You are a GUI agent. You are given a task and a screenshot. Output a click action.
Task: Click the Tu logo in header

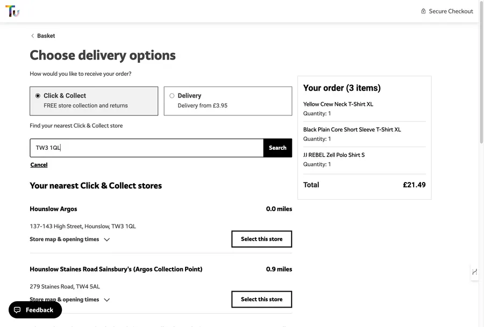(12, 11)
